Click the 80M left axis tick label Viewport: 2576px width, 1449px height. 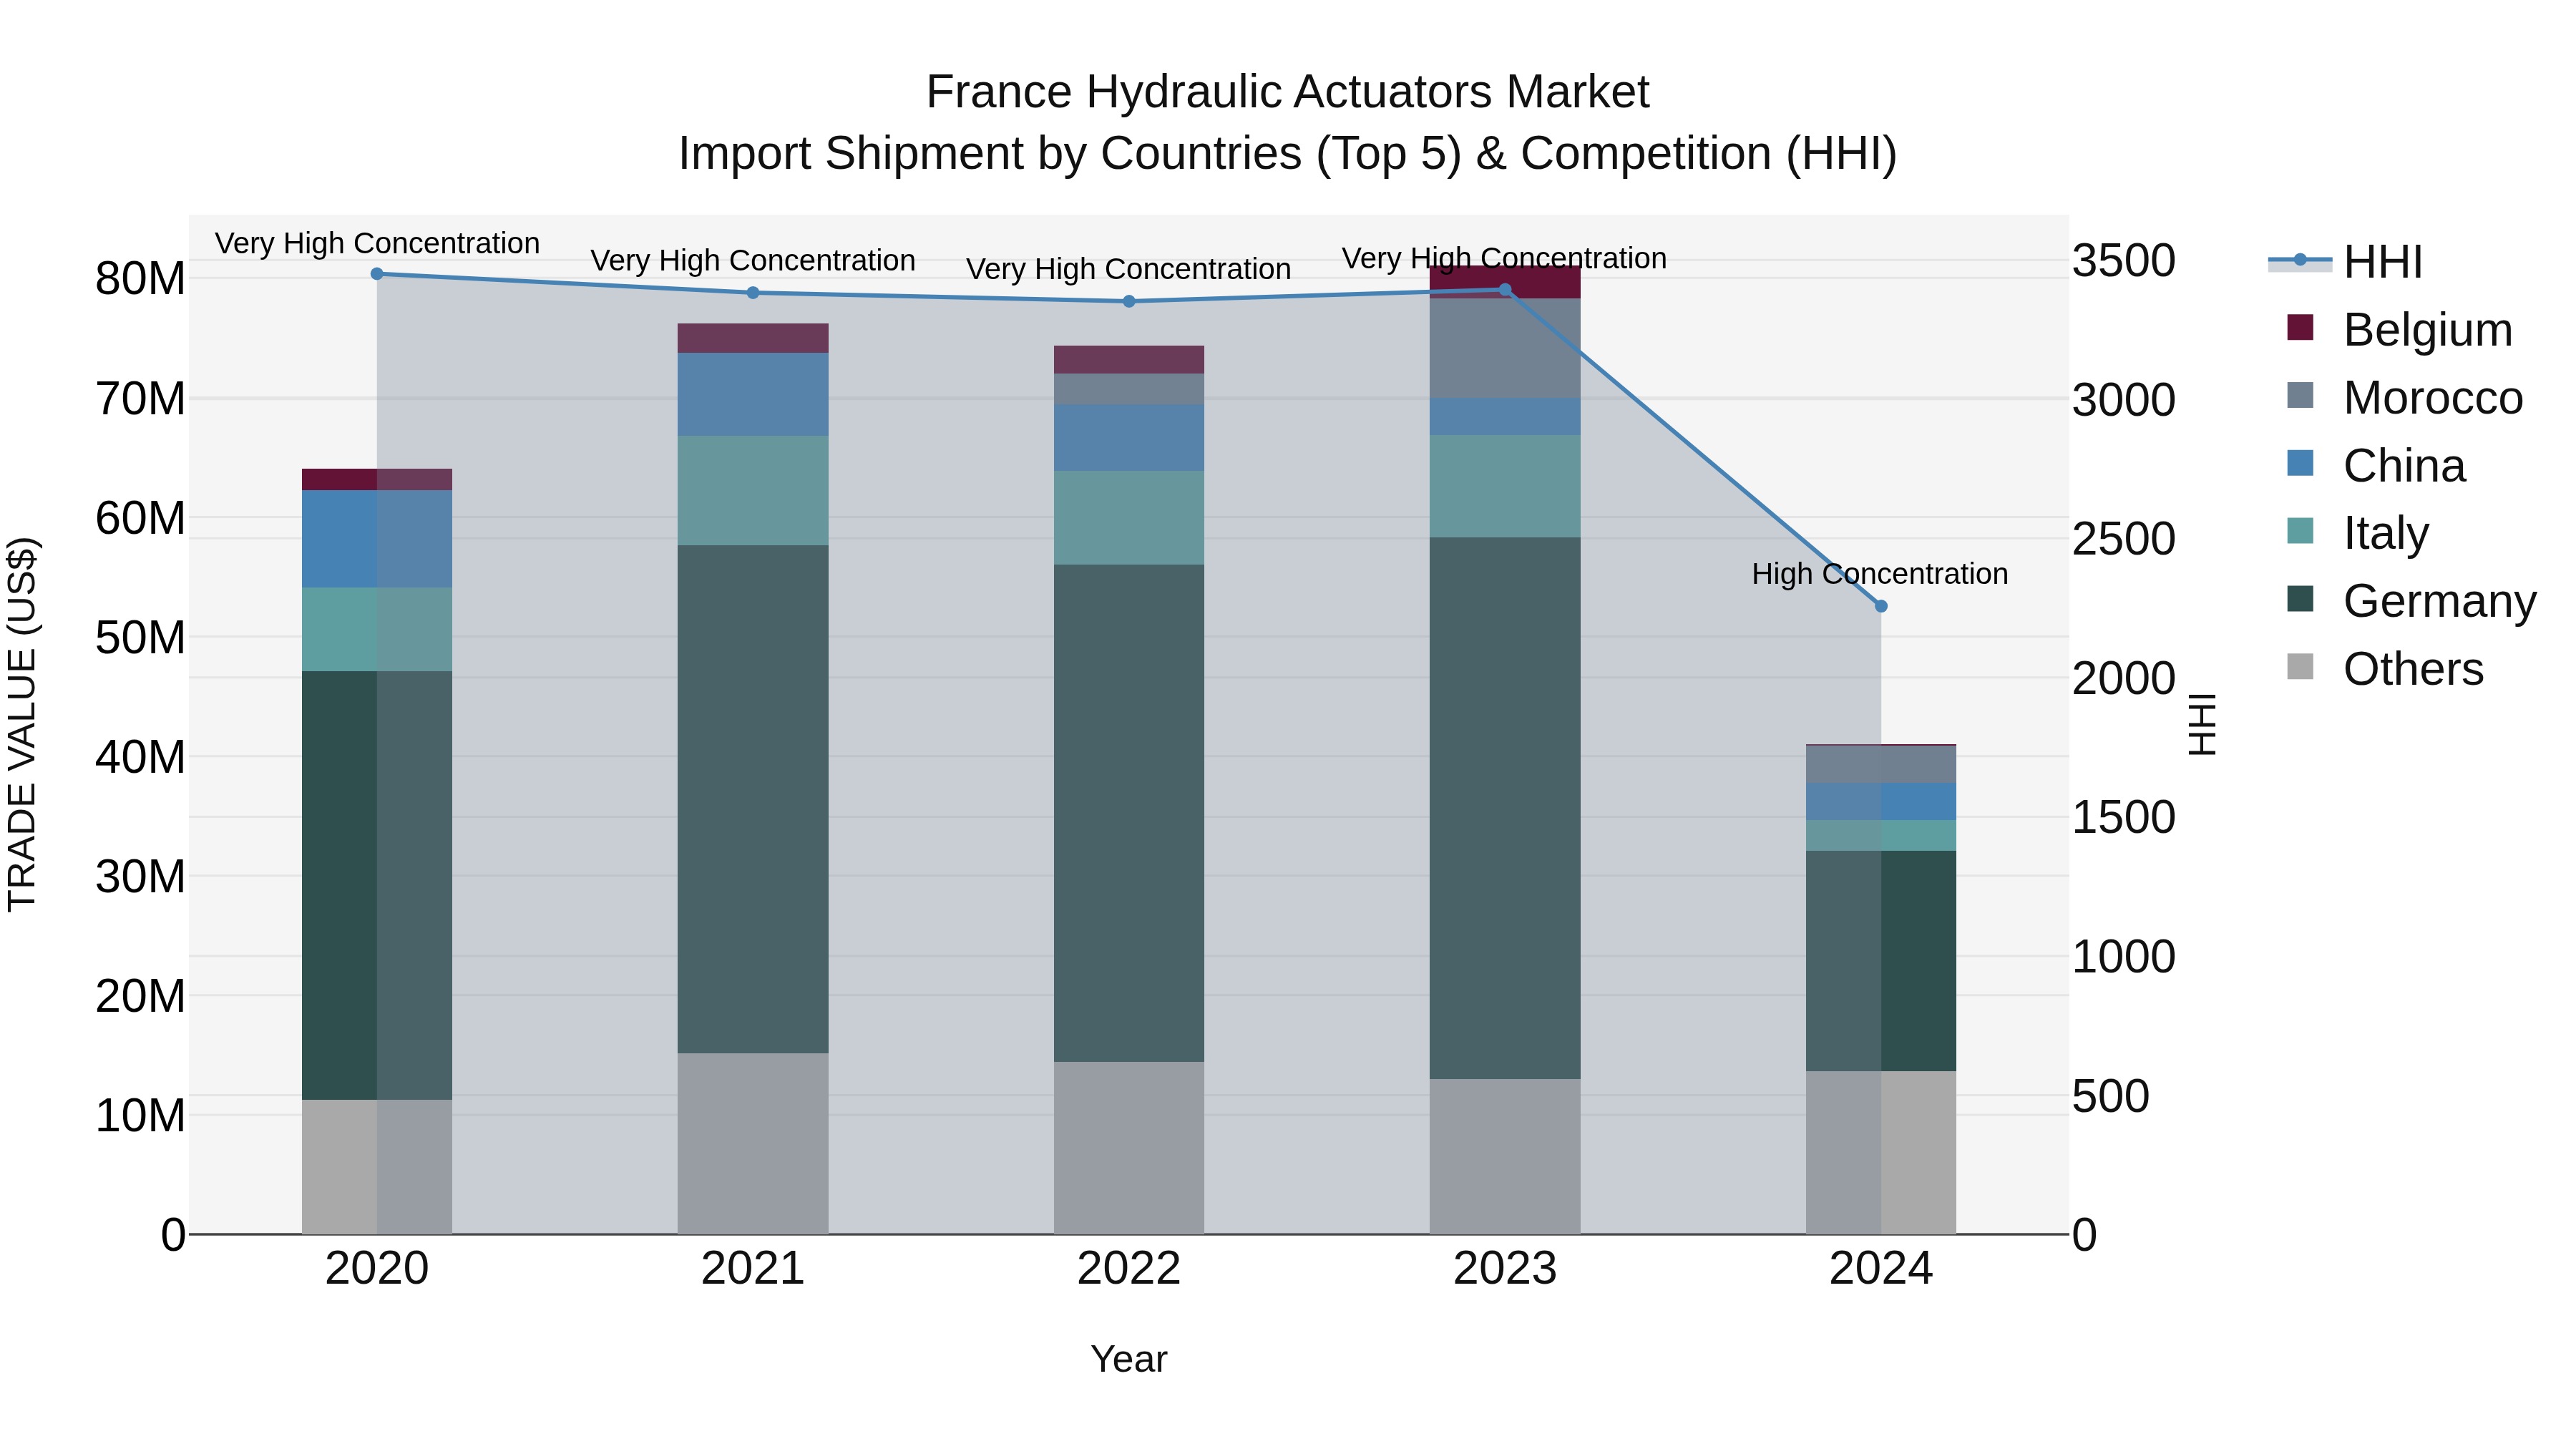[x=140, y=279]
